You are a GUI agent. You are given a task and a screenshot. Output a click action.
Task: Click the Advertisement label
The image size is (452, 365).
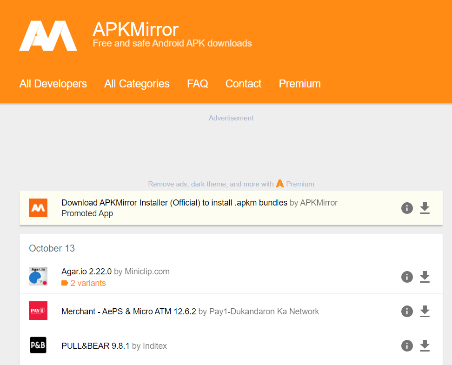pos(231,118)
